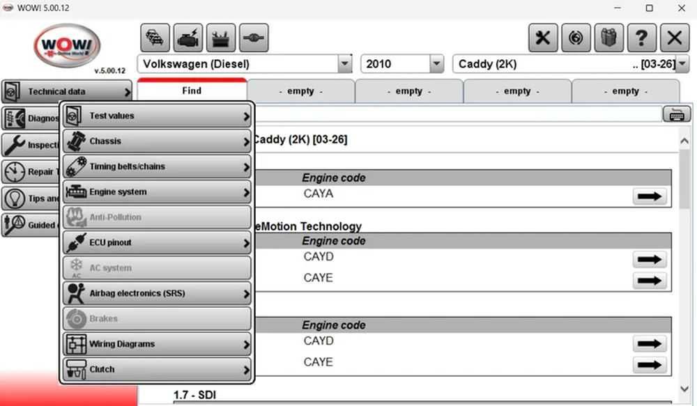Open the on-screen keyboard icon
The height and width of the screenshot is (406, 697).
click(x=677, y=115)
